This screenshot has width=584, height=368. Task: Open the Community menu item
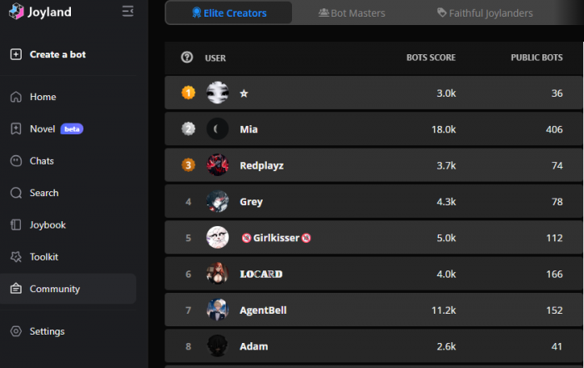tap(68, 289)
